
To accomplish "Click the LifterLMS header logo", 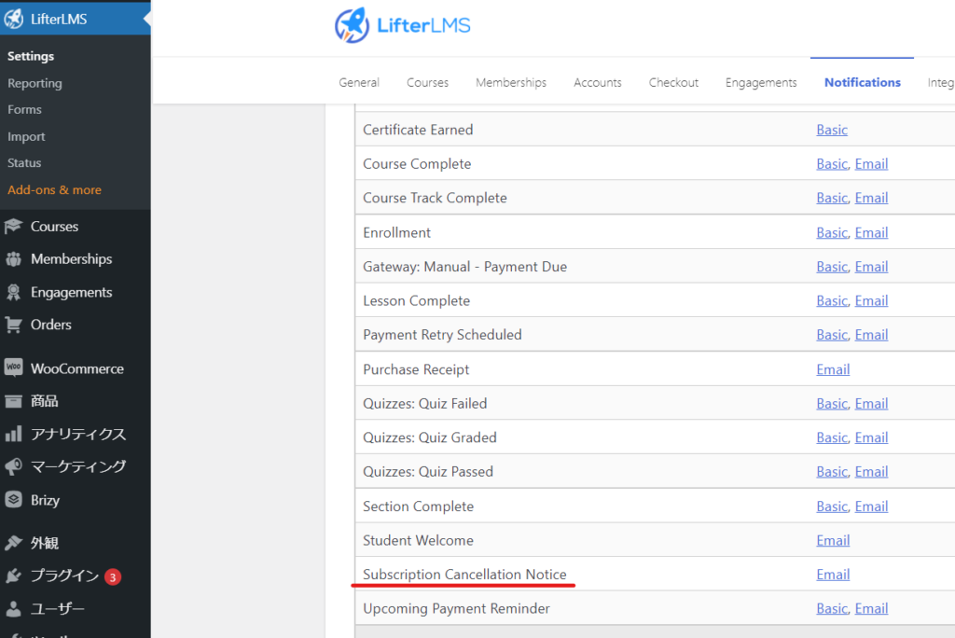I will coord(403,25).
